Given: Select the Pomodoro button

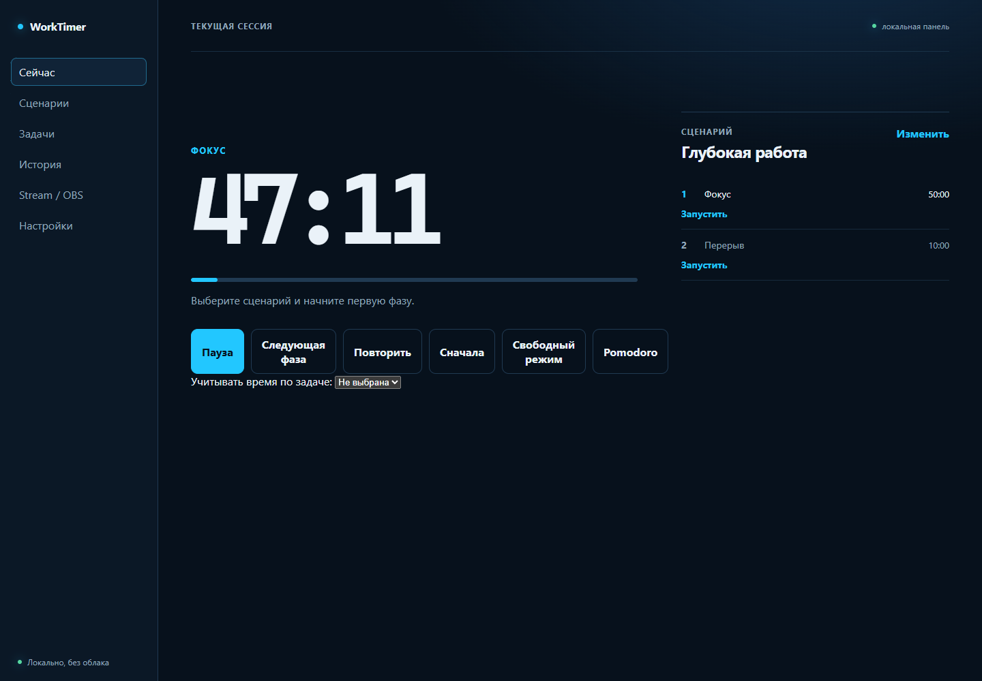Looking at the screenshot, I should (x=630, y=351).
